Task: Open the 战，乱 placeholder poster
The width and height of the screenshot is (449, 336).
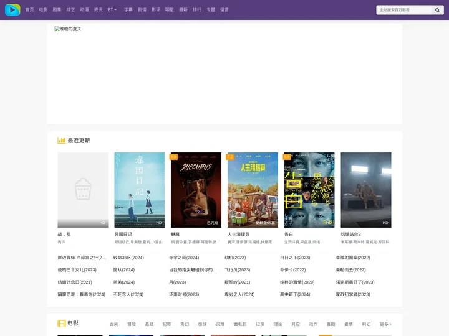Action: tap(83, 190)
